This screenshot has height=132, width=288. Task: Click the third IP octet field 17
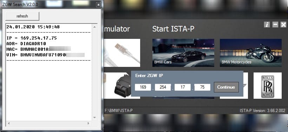click(183, 87)
